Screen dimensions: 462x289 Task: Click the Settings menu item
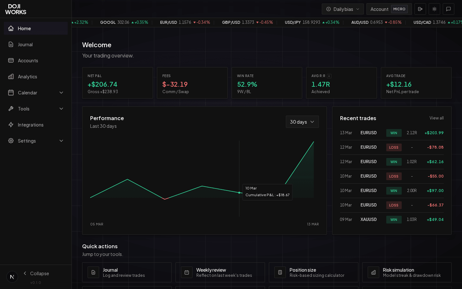27,141
